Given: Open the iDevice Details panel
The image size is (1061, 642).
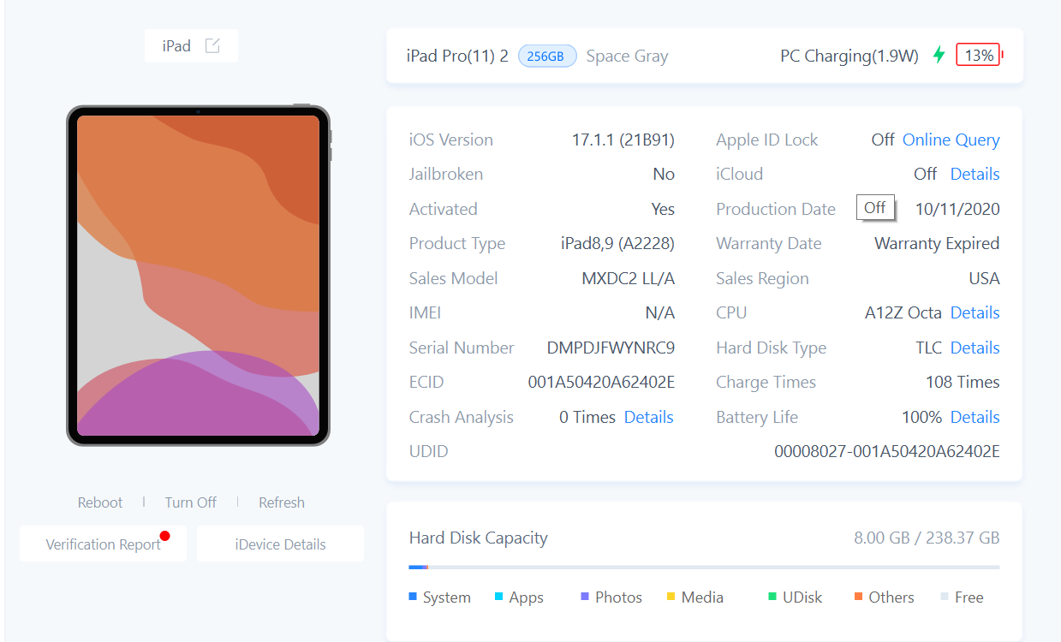Looking at the screenshot, I should pyautogui.click(x=280, y=543).
